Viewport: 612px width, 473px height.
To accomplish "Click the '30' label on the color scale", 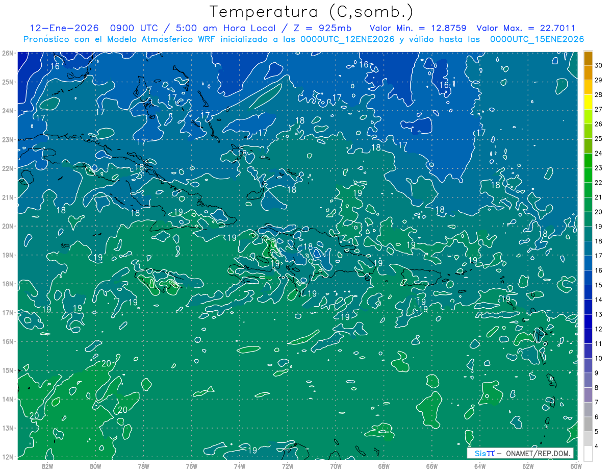I will pos(599,65).
